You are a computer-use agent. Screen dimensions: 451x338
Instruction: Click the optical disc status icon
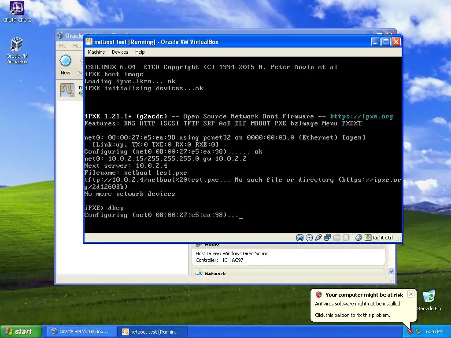point(309,238)
